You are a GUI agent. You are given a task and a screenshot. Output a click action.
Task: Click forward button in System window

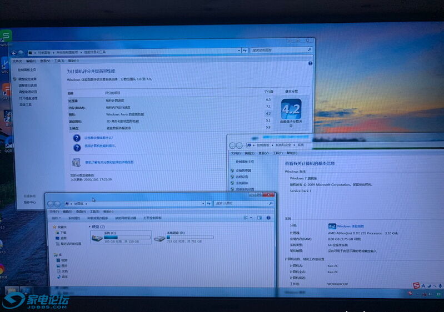(240, 145)
